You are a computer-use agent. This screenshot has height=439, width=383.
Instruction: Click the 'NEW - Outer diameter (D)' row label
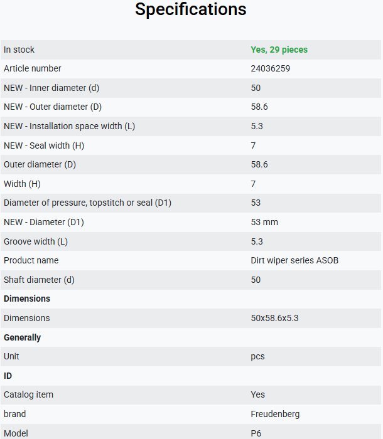click(x=53, y=107)
